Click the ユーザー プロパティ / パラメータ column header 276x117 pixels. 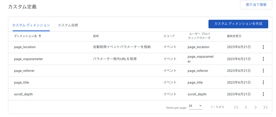(199, 36)
